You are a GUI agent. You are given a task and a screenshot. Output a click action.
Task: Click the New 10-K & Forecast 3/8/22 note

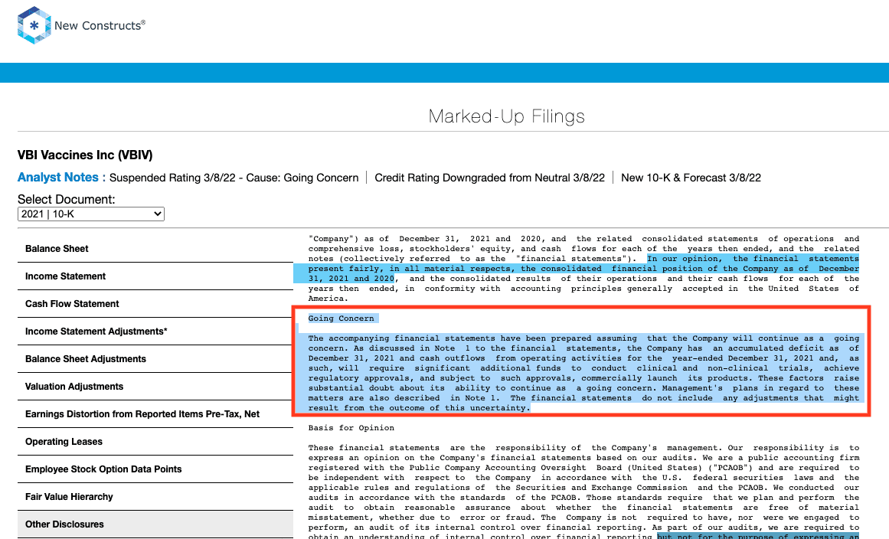coord(691,178)
